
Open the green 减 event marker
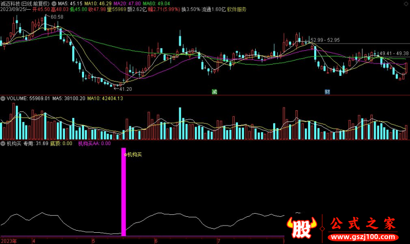point(214,92)
